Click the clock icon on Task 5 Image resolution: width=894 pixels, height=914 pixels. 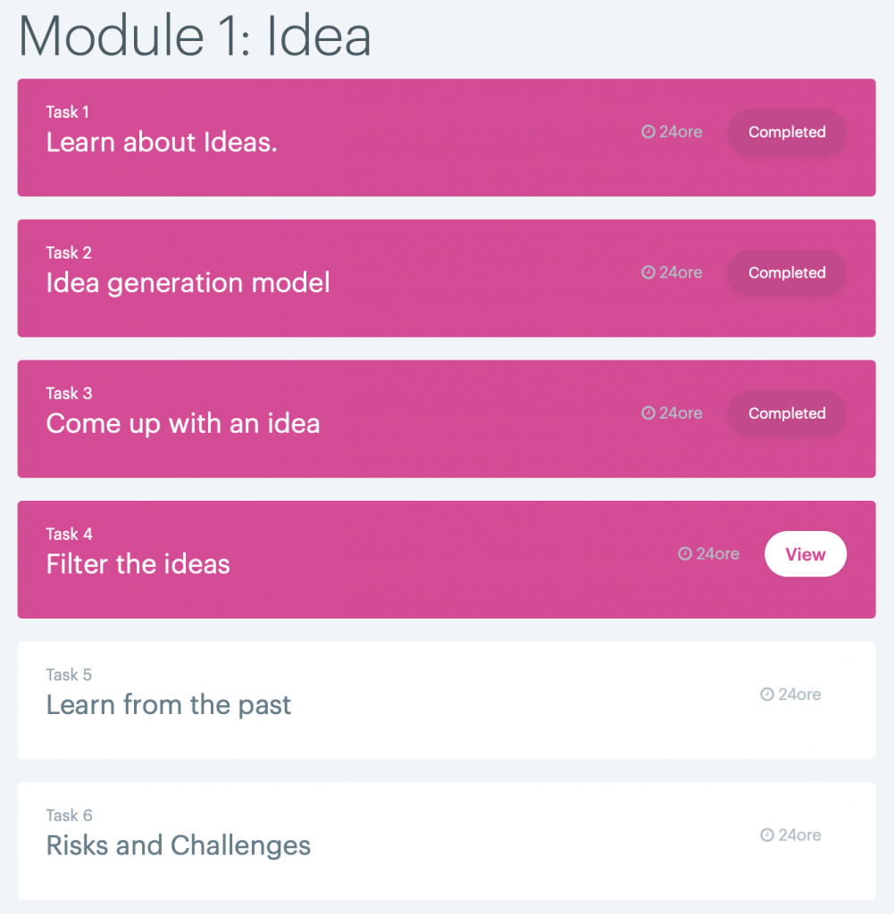click(767, 694)
